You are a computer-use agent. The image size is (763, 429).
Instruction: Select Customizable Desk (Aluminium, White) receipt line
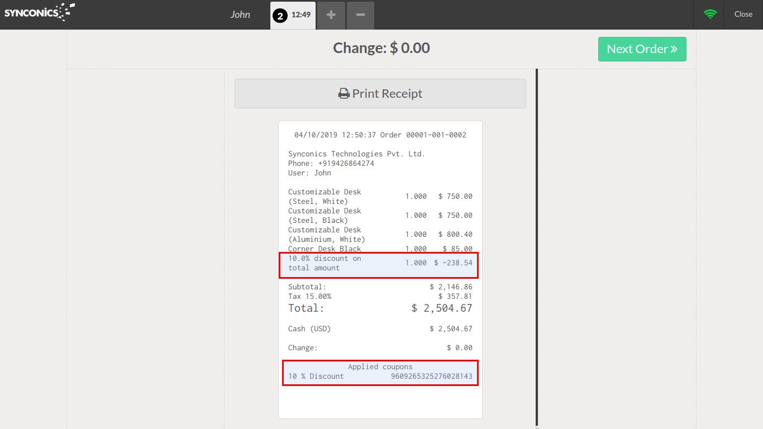(380, 235)
